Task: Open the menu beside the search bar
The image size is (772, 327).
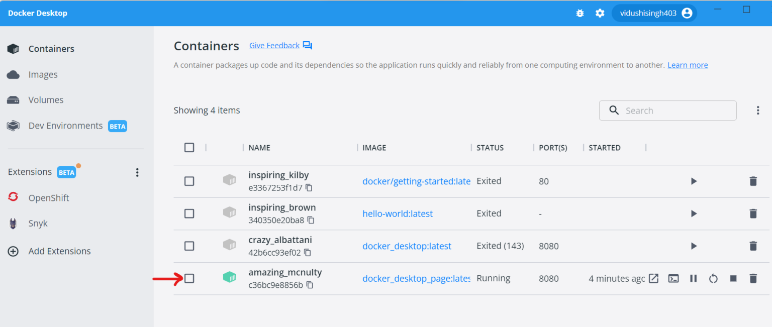Action: pyautogui.click(x=758, y=110)
